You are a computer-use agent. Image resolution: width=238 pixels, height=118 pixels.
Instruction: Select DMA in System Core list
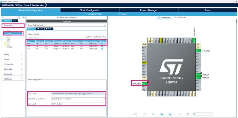(x=8, y=31)
